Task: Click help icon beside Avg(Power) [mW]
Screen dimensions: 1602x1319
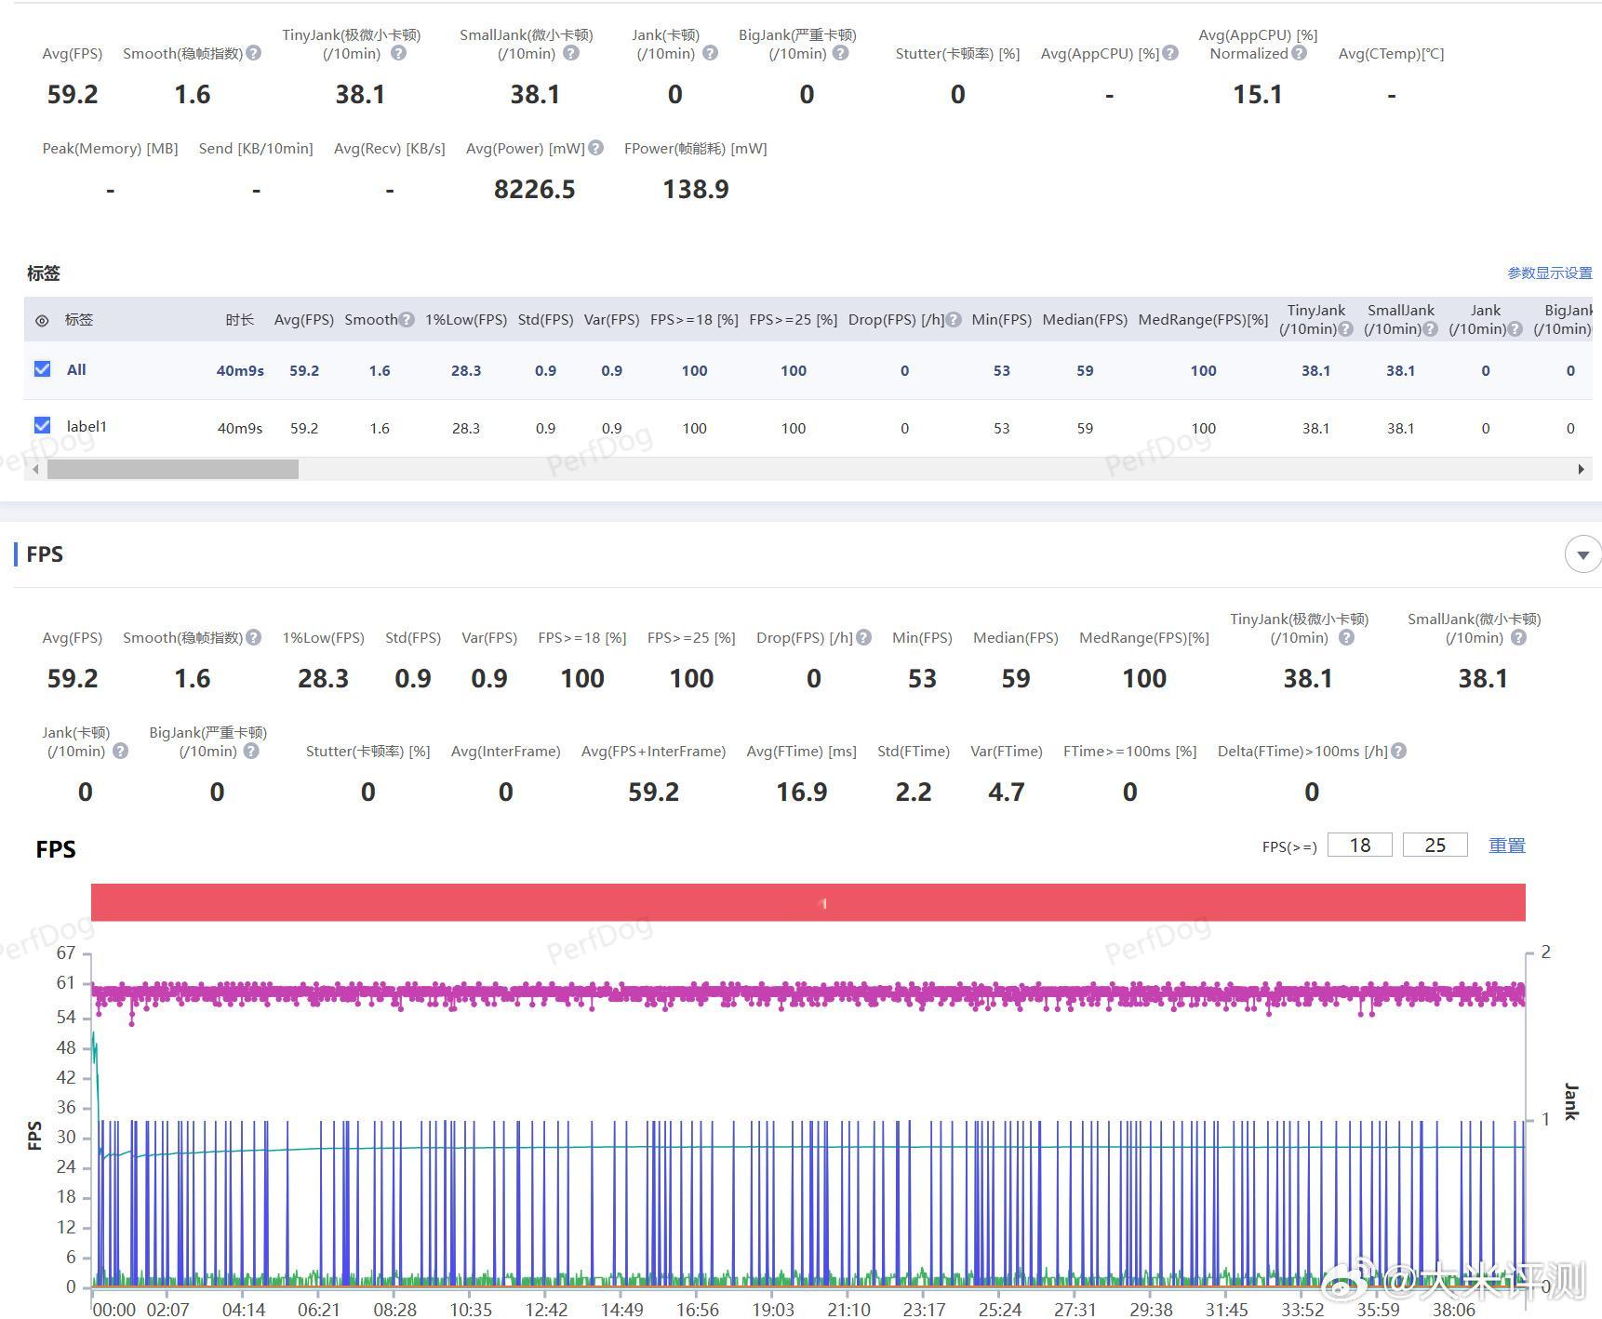Action: (596, 148)
